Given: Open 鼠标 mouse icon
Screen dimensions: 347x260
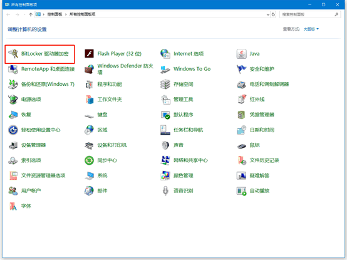Looking at the screenshot, I should pos(241,145).
